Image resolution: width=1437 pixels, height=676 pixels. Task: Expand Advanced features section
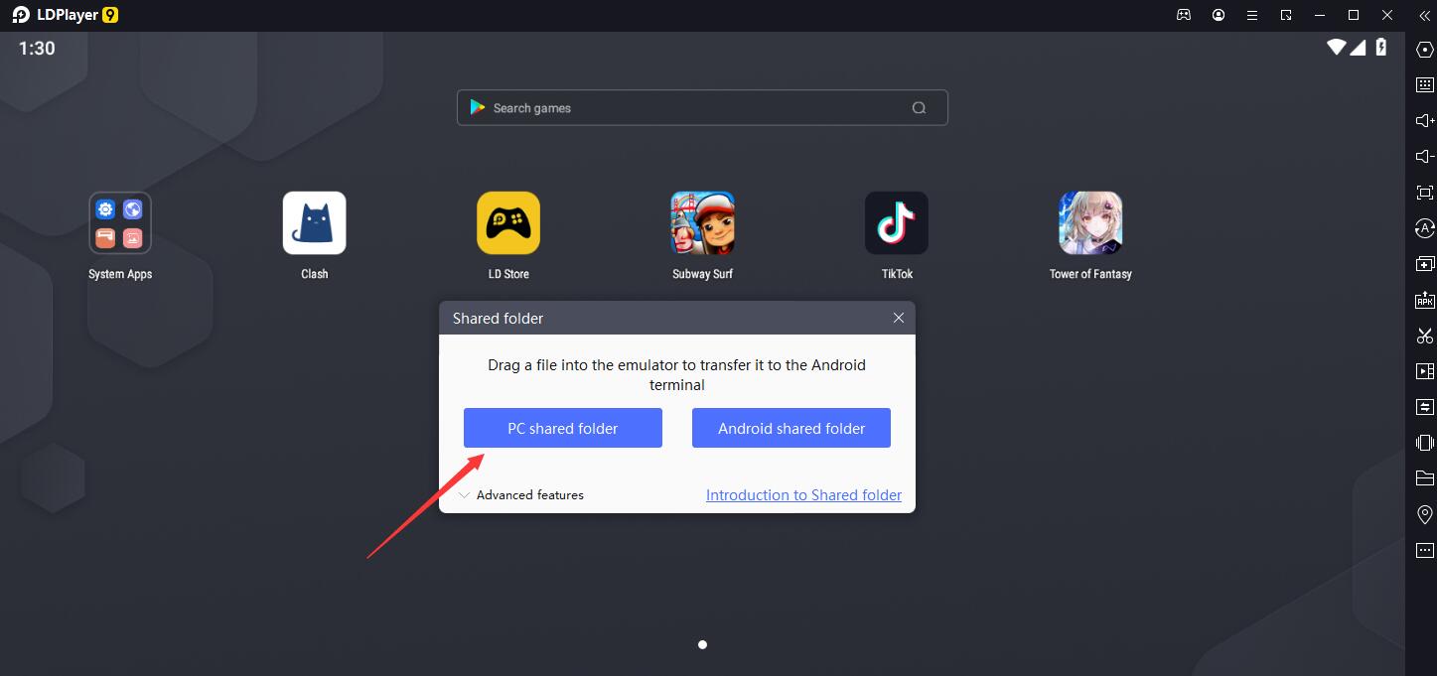pyautogui.click(x=521, y=494)
